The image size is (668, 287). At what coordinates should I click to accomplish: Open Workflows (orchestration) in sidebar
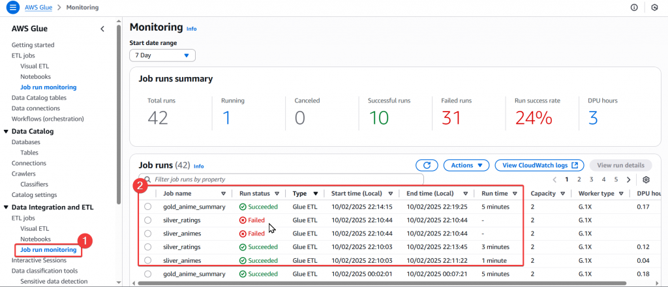pos(48,118)
